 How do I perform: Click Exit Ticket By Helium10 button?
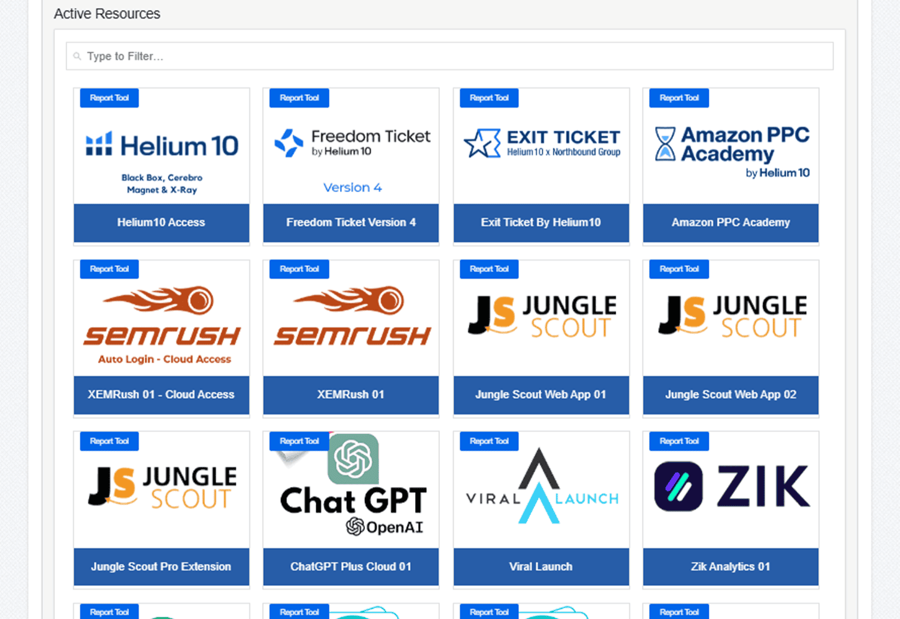pyautogui.click(x=541, y=223)
